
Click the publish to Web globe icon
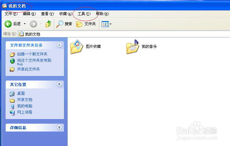pyautogui.click(x=12, y=61)
